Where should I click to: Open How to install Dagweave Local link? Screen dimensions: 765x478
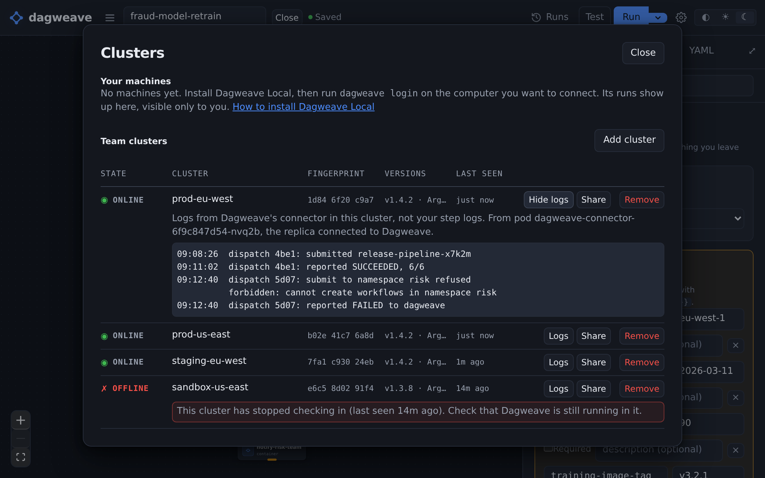click(x=303, y=107)
